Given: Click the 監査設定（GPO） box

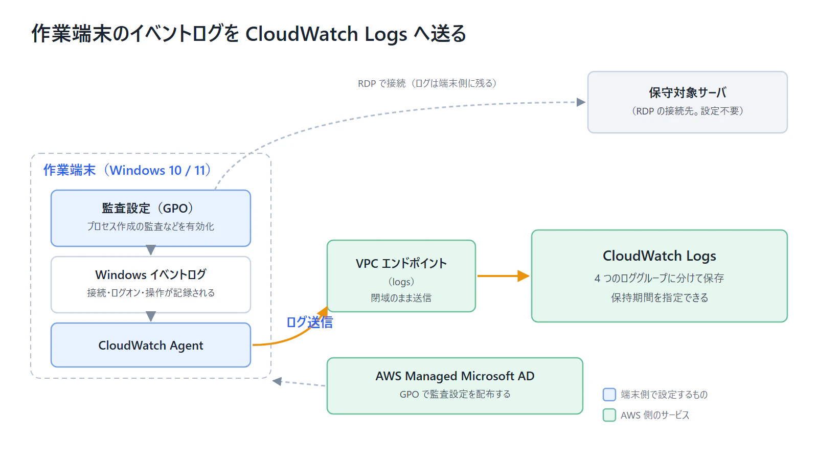Looking at the screenshot, I should tap(151, 218).
